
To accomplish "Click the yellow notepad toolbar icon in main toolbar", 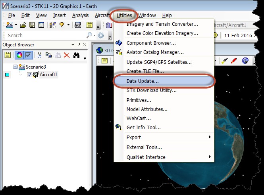I will 89,25.
